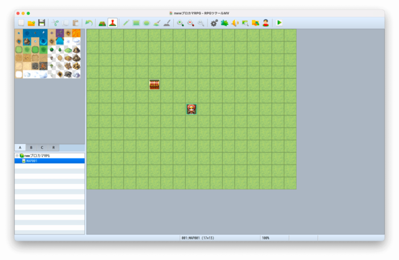Open a project using the folder icon
Image resolution: width=399 pixels, height=260 pixels.
click(31, 23)
